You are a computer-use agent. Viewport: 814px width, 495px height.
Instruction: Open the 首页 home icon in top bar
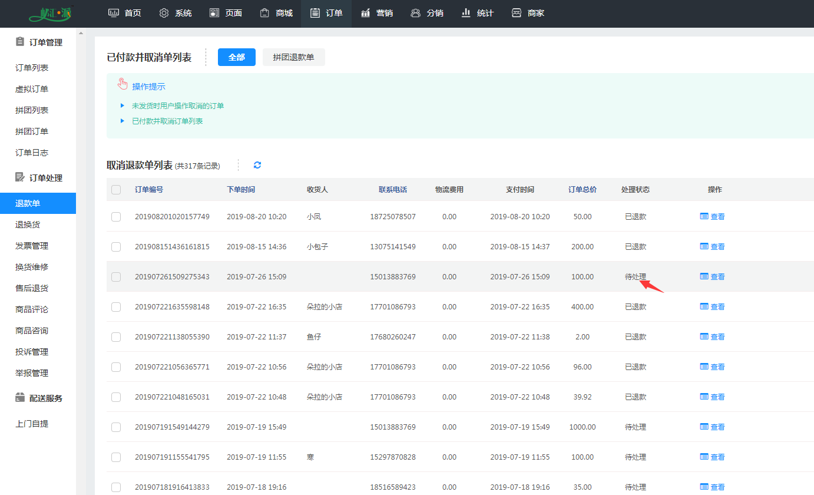(x=114, y=13)
